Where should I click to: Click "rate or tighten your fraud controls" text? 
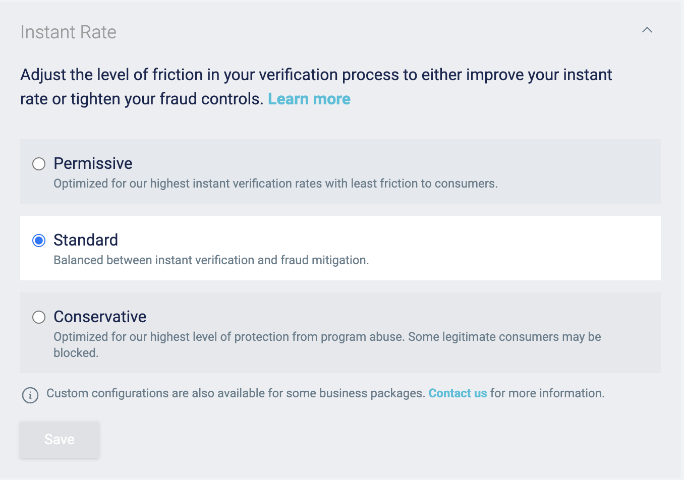pyautogui.click(x=141, y=99)
